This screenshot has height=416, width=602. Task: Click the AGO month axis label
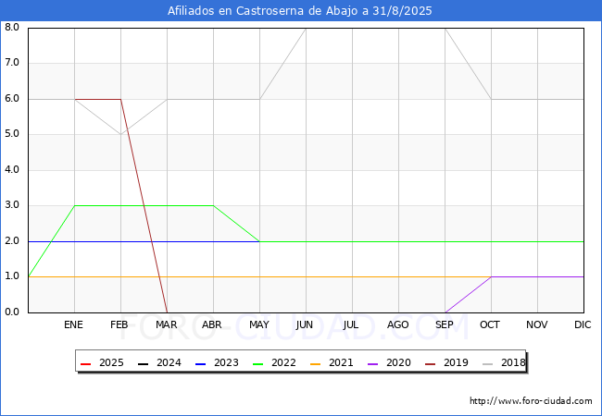[x=397, y=324]
